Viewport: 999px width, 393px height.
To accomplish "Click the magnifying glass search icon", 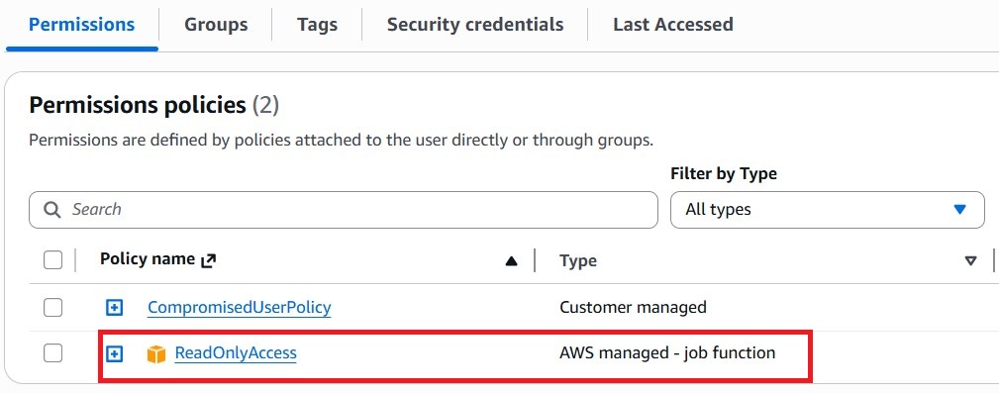I will pos(52,210).
